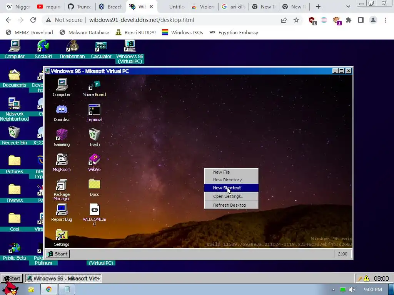Image resolution: width=394 pixels, height=295 pixels.
Task: Select Refresh Desktop menu entry
Action: [x=231, y=205]
